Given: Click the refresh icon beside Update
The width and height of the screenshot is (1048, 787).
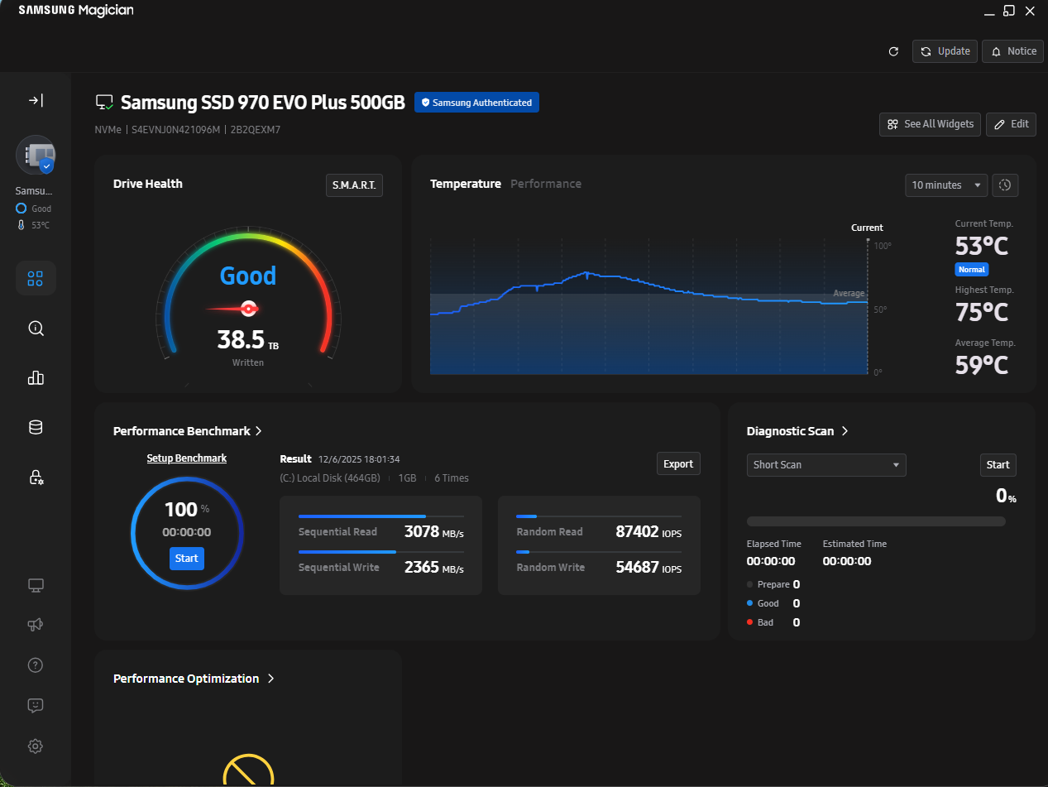Looking at the screenshot, I should 893,51.
